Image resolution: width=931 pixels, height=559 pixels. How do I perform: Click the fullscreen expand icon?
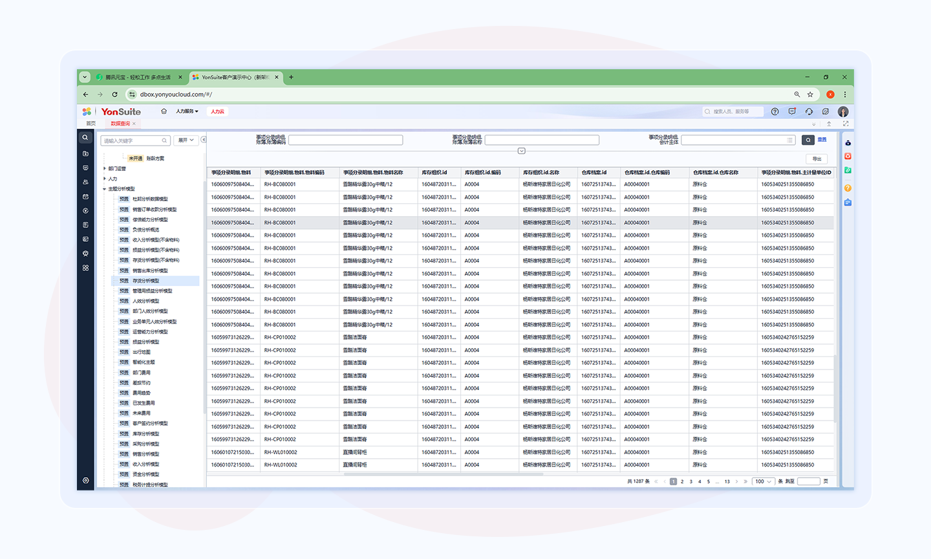pos(845,124)
